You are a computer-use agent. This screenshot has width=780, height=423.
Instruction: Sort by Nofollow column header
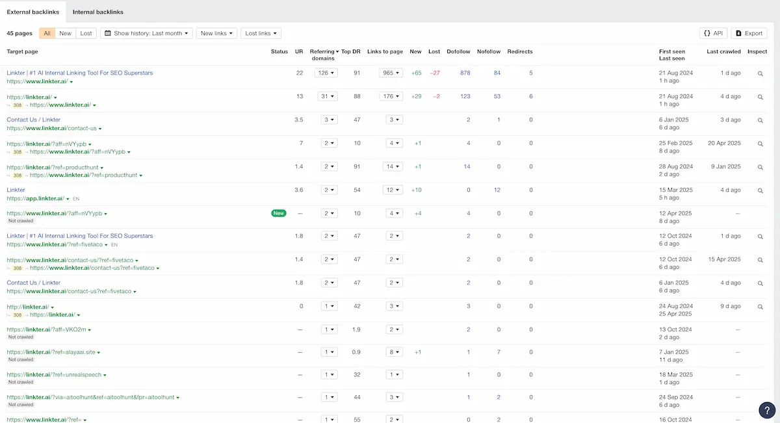489,51
